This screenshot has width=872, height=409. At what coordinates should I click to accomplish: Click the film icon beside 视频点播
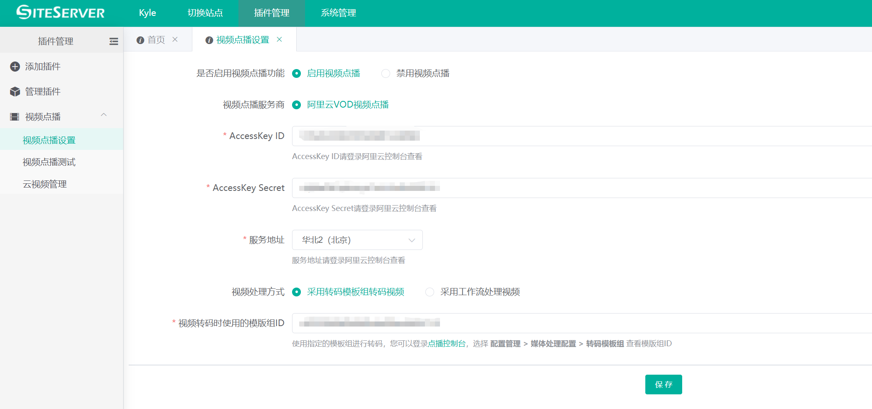(15, 117)
